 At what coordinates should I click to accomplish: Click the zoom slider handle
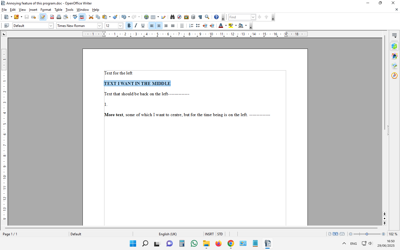(x=367, y=234)
